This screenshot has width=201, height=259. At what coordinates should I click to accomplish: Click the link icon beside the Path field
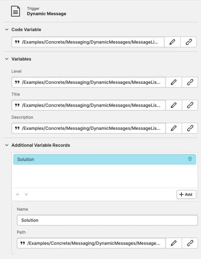click(x=190, y=243)
